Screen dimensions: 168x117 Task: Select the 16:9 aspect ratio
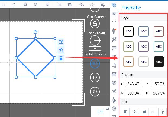tap(95, 63)
